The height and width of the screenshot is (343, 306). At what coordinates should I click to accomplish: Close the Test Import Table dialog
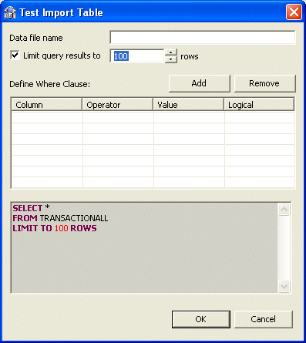(x=294, y=12)
